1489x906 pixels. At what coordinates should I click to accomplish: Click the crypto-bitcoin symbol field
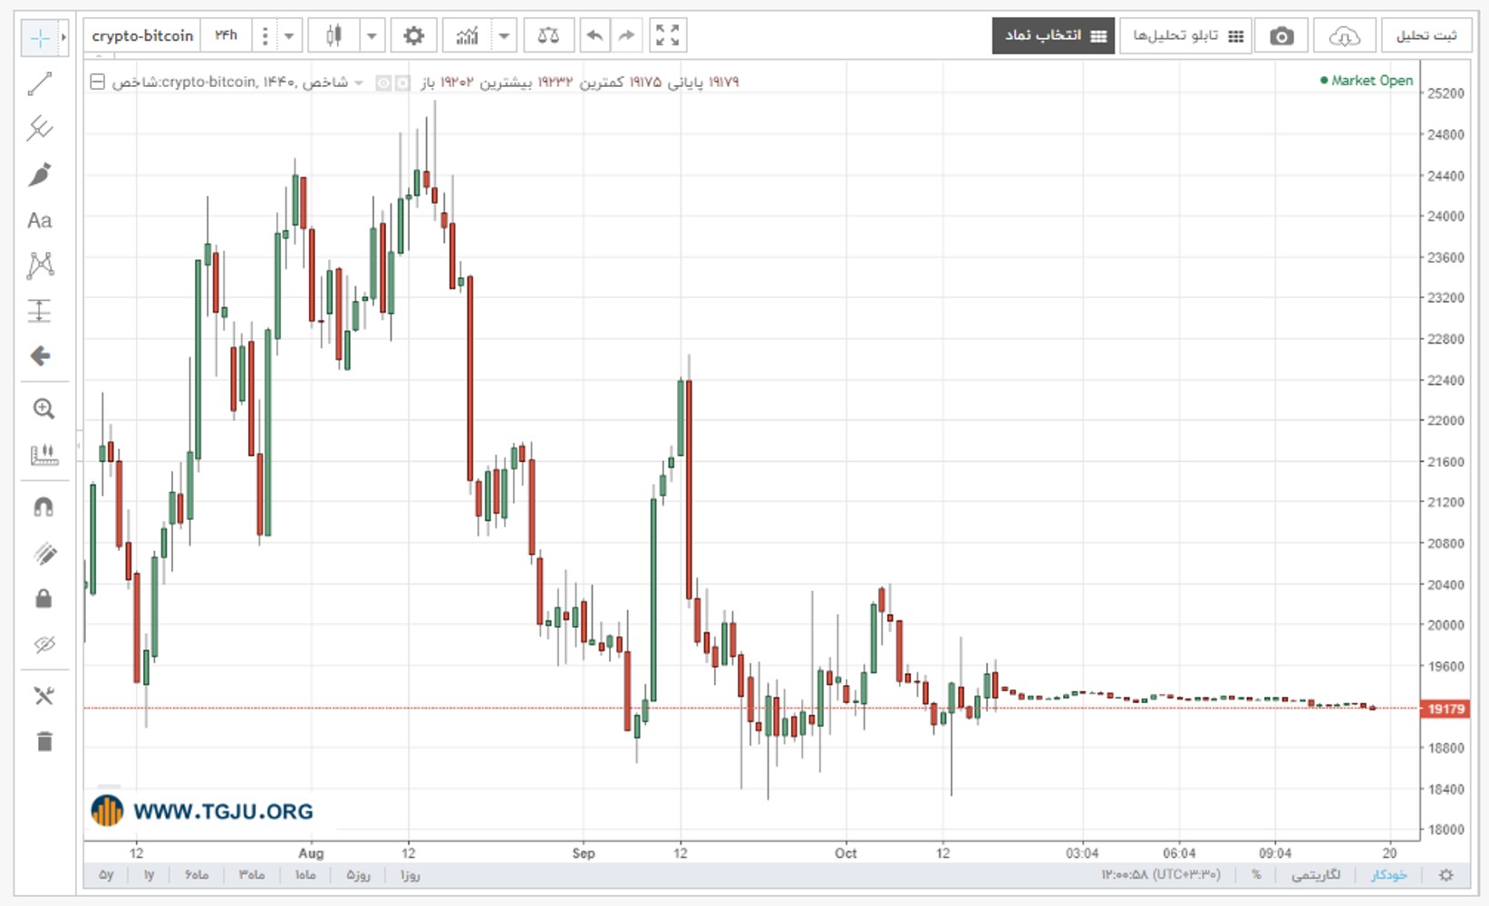click(142, 35)
